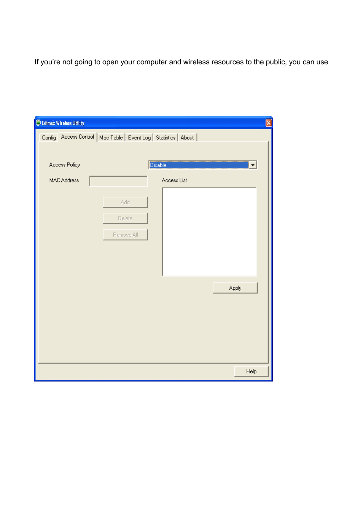Close the Edimax Wireless Utility window
This screenshot has height=514, width=363.
coord(269,123)
